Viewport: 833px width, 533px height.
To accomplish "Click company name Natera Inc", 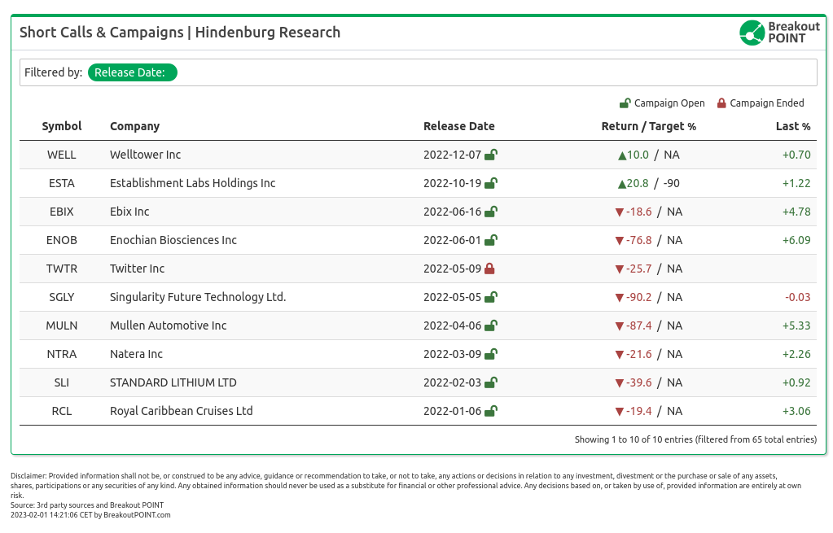I will 136,354.
